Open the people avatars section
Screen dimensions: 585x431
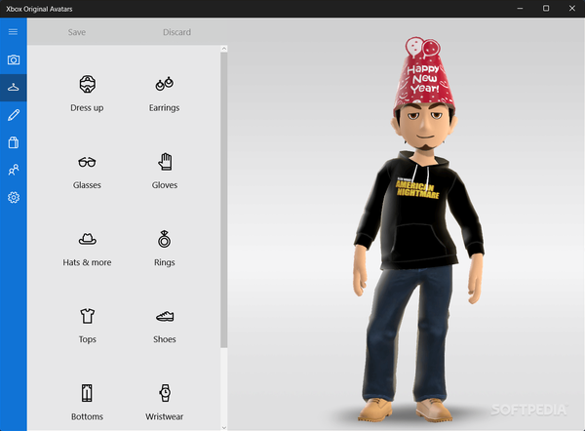coord(14,170)
